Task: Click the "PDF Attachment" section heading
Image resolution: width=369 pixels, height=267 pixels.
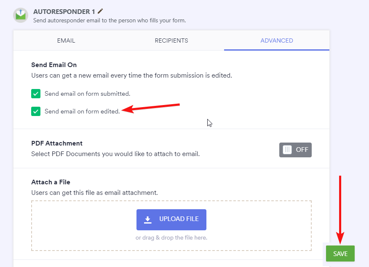Action: click(x=57, y=143)
